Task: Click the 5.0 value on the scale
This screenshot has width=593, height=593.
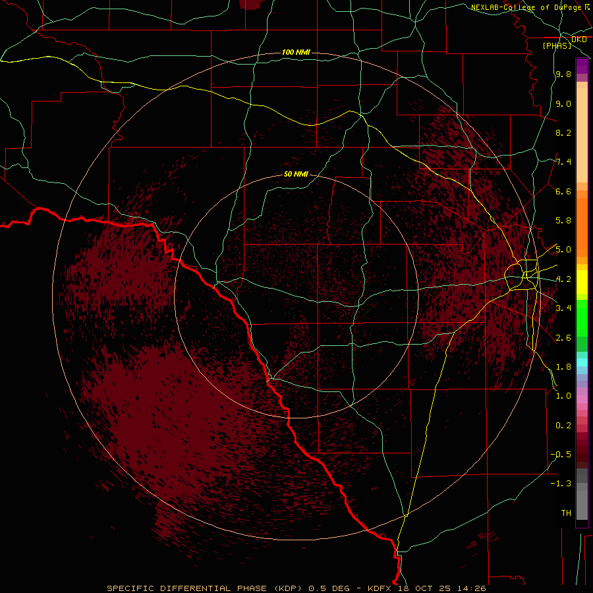Action: click(563, 250)
